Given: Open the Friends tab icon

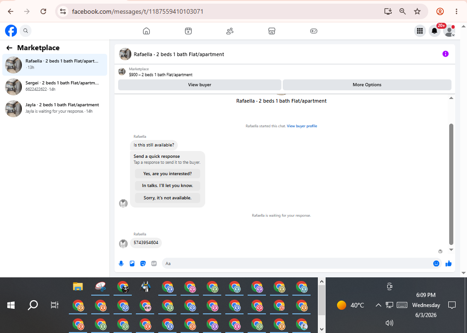Looking at the screenshot, I should [230, 31].
